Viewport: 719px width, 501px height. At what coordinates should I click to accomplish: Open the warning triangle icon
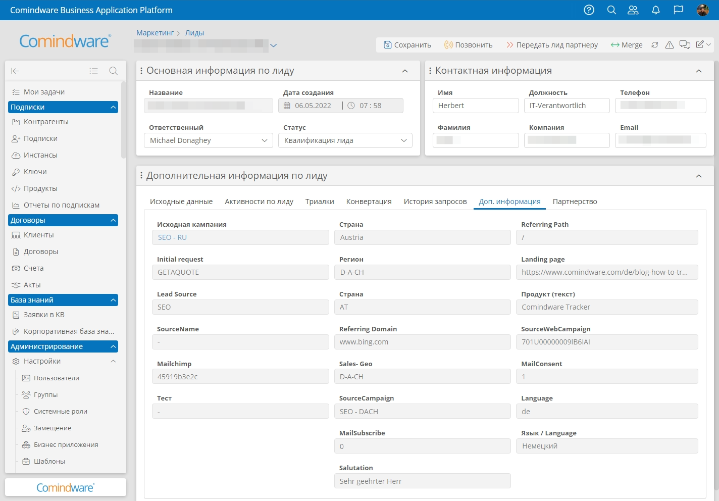pyautogui.click(x=670, y=44)
